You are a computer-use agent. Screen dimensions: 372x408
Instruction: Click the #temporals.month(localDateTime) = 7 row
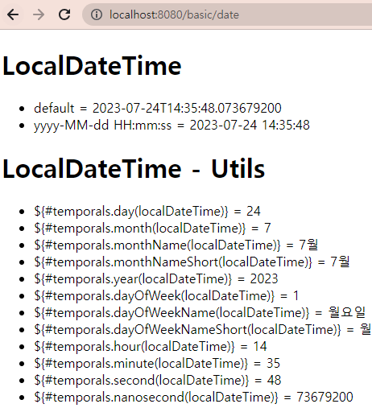click(152, 229)
